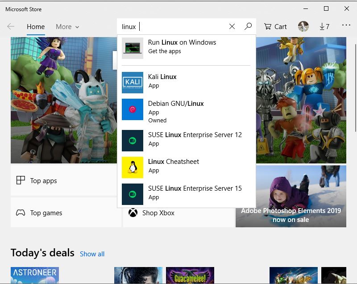Clear the search box with X icon
This screenshot has width=357, height=284.
[x=232, y=26]
